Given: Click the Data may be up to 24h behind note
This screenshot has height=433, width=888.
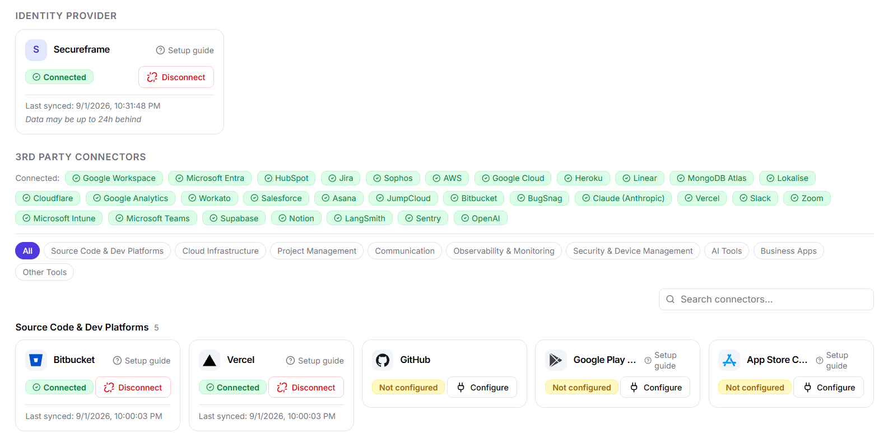Looking at the screenshot, I should (83, 119).
